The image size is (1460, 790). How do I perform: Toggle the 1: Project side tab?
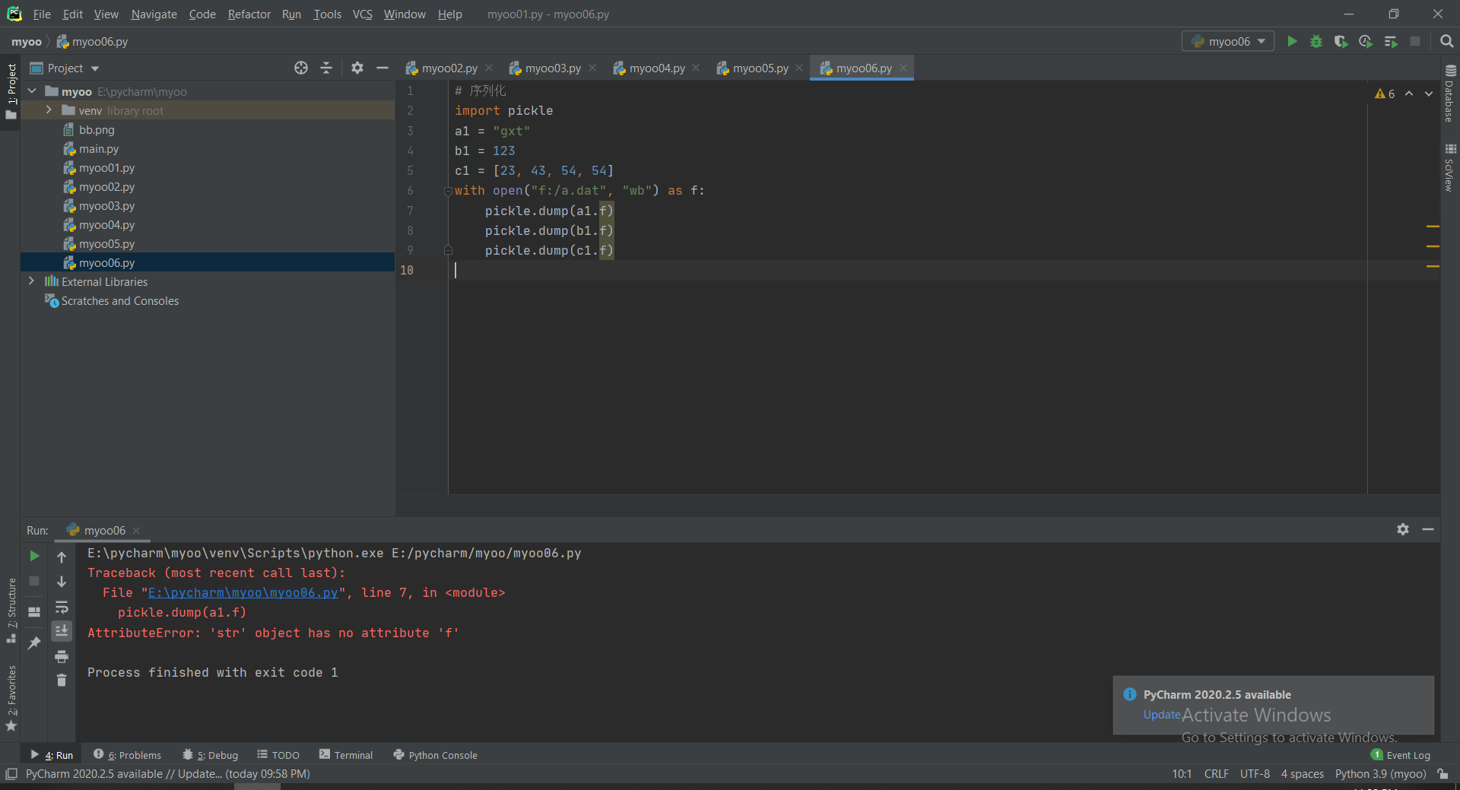(11, 91)
